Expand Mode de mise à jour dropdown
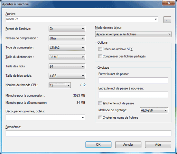 [133, 34]
